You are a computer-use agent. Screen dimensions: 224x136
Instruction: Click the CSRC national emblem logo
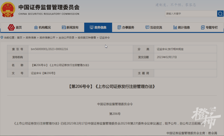(8, 10)
